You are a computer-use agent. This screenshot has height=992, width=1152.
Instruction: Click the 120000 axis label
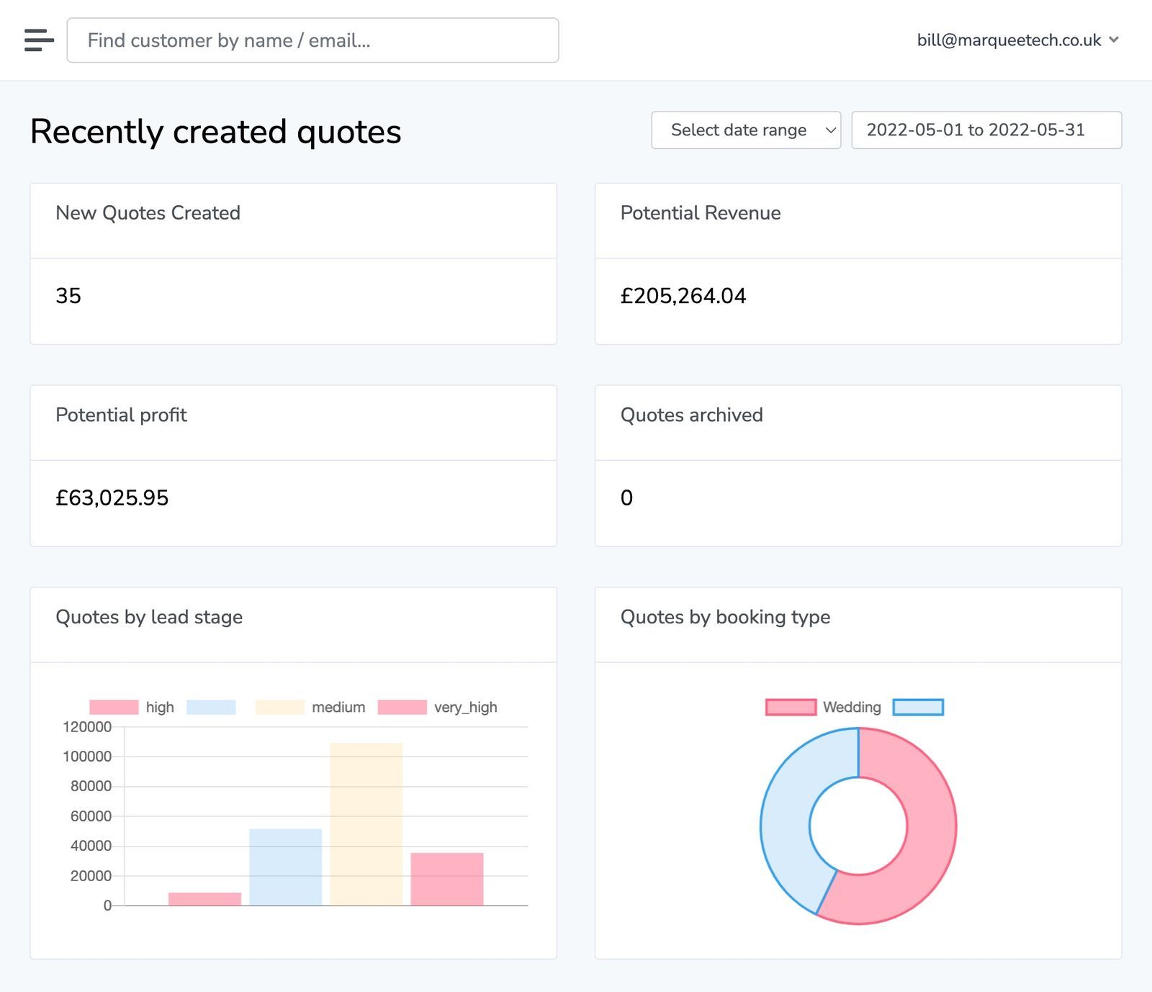pos(87,727)
